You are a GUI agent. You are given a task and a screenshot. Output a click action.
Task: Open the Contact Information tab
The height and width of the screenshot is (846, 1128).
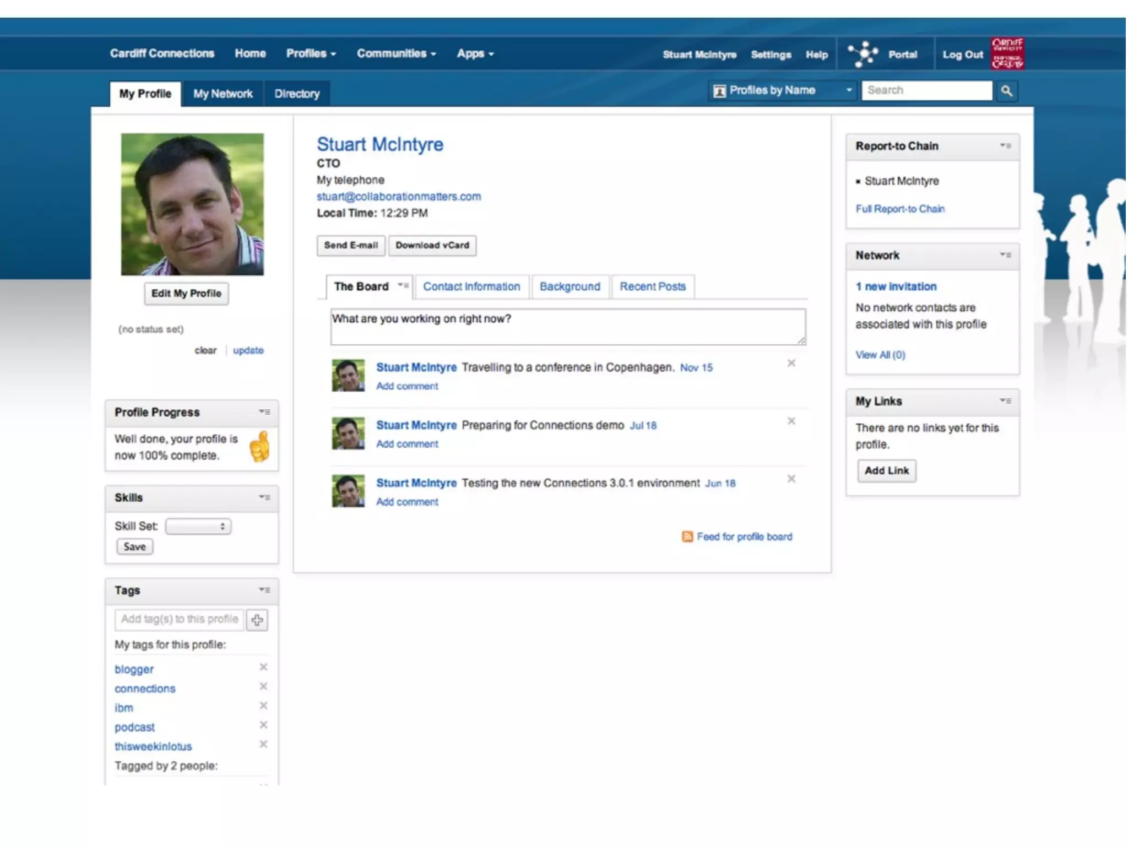(x=471, y=286)
